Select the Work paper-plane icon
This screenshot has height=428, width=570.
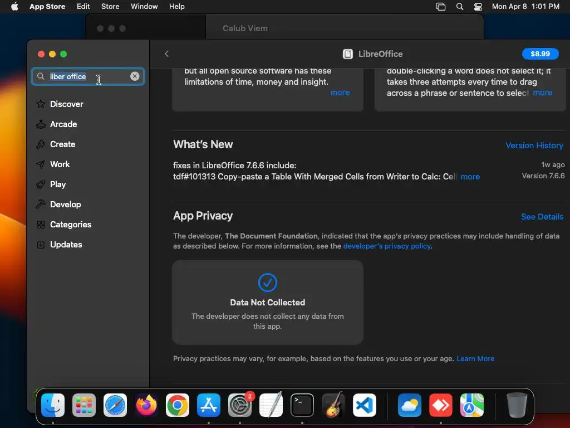41,164
